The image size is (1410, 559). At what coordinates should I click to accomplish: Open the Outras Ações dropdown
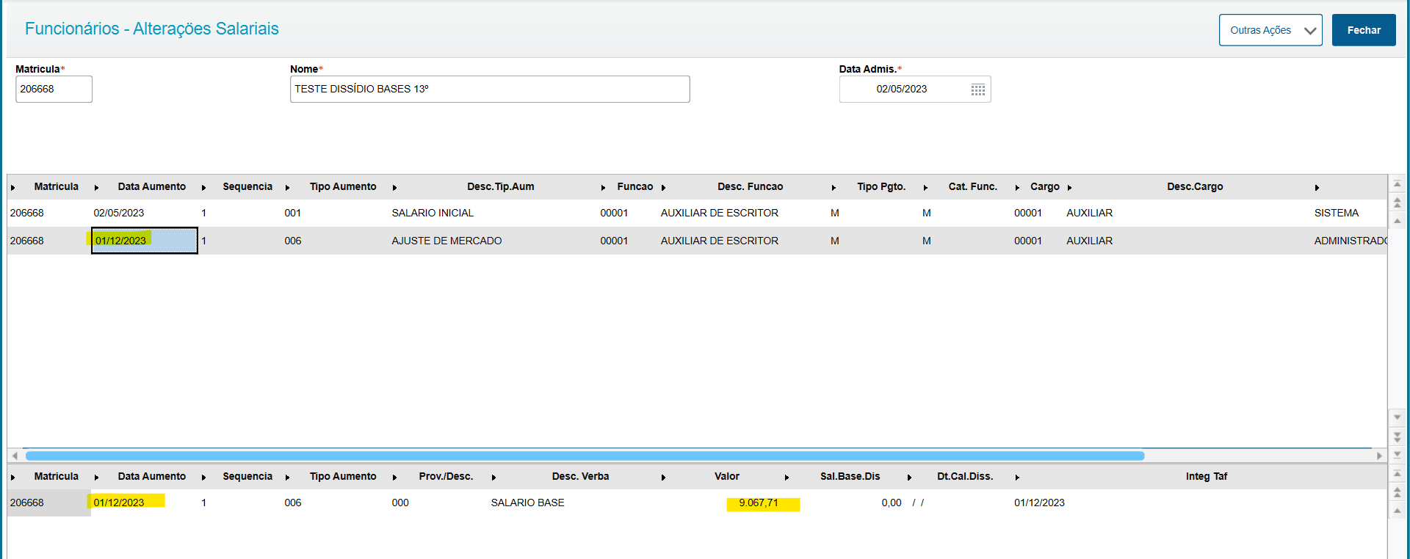click(1270, 30)
